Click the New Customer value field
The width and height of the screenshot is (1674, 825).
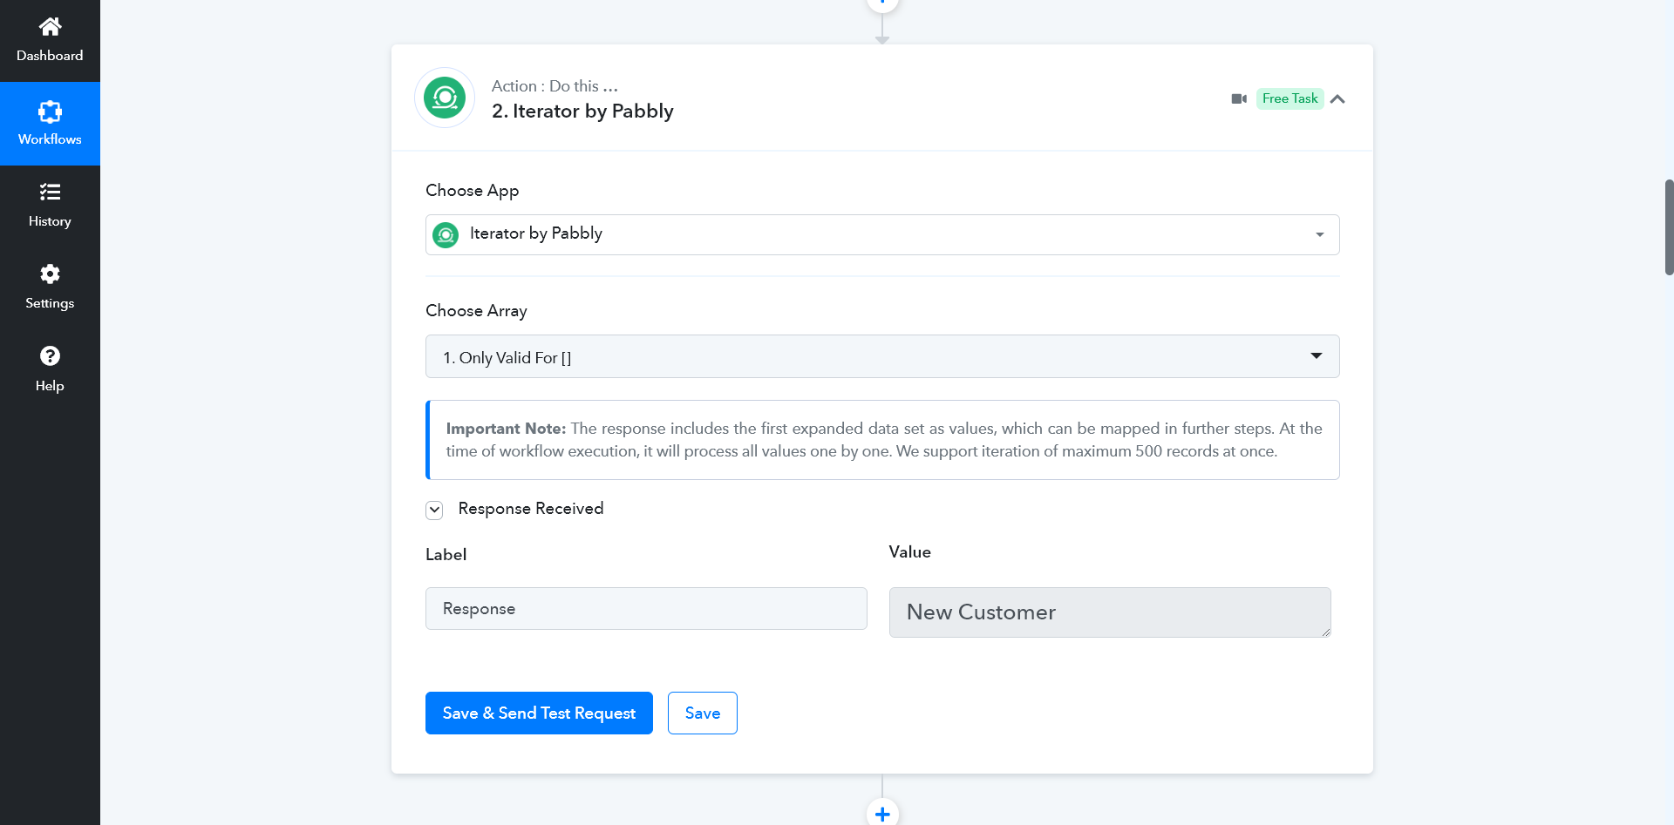point(1110,612)
